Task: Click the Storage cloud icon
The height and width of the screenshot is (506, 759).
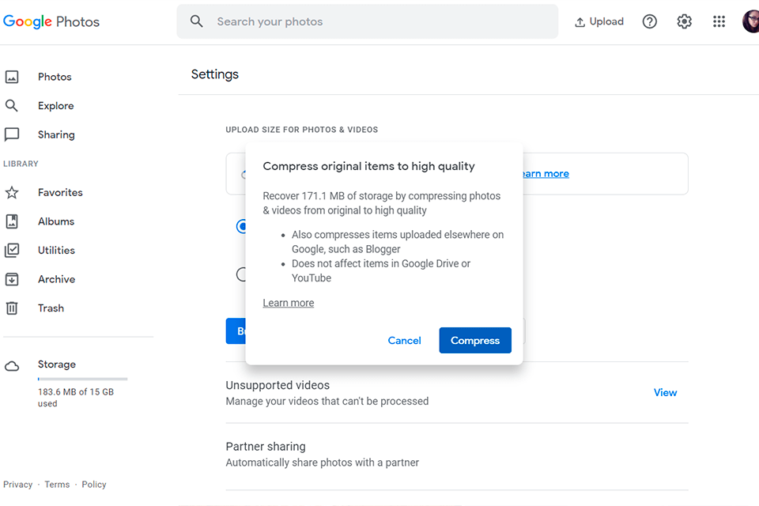Action: coord(12,366)
